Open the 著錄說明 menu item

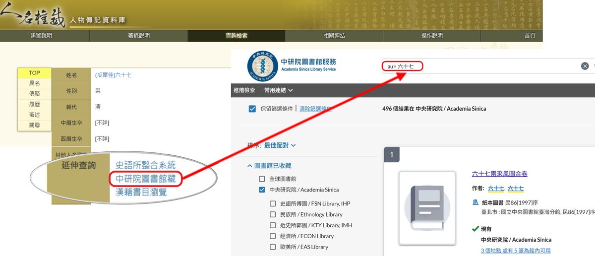point(139,36)
